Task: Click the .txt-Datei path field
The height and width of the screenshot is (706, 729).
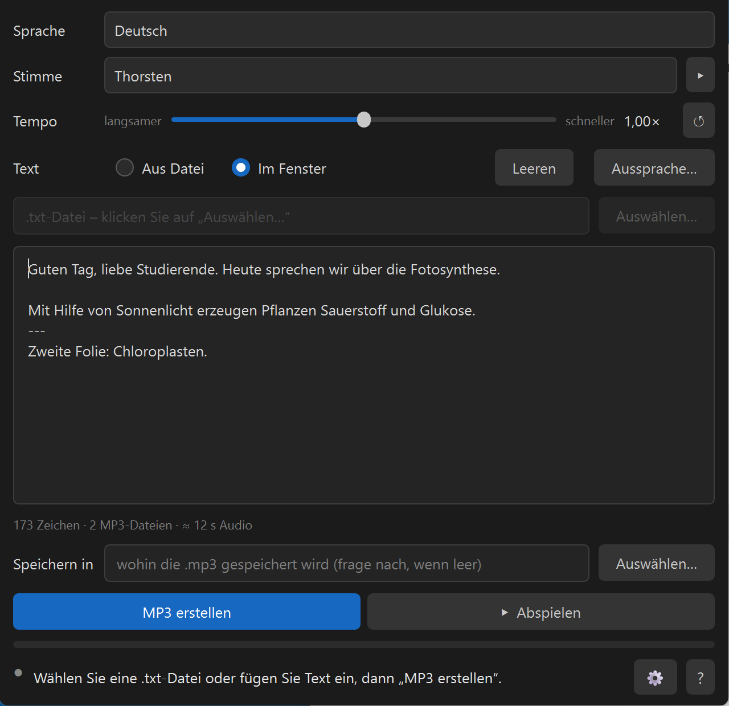Action: 301,216
